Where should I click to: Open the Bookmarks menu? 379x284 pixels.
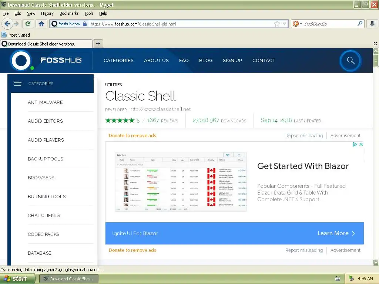(69, 13)
